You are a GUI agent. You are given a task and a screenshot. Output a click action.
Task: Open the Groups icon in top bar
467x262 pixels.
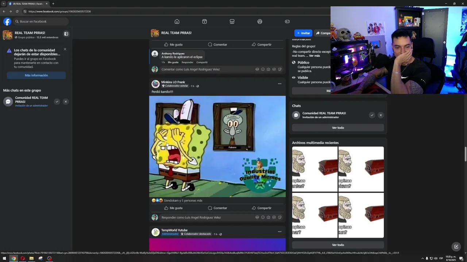260,21
